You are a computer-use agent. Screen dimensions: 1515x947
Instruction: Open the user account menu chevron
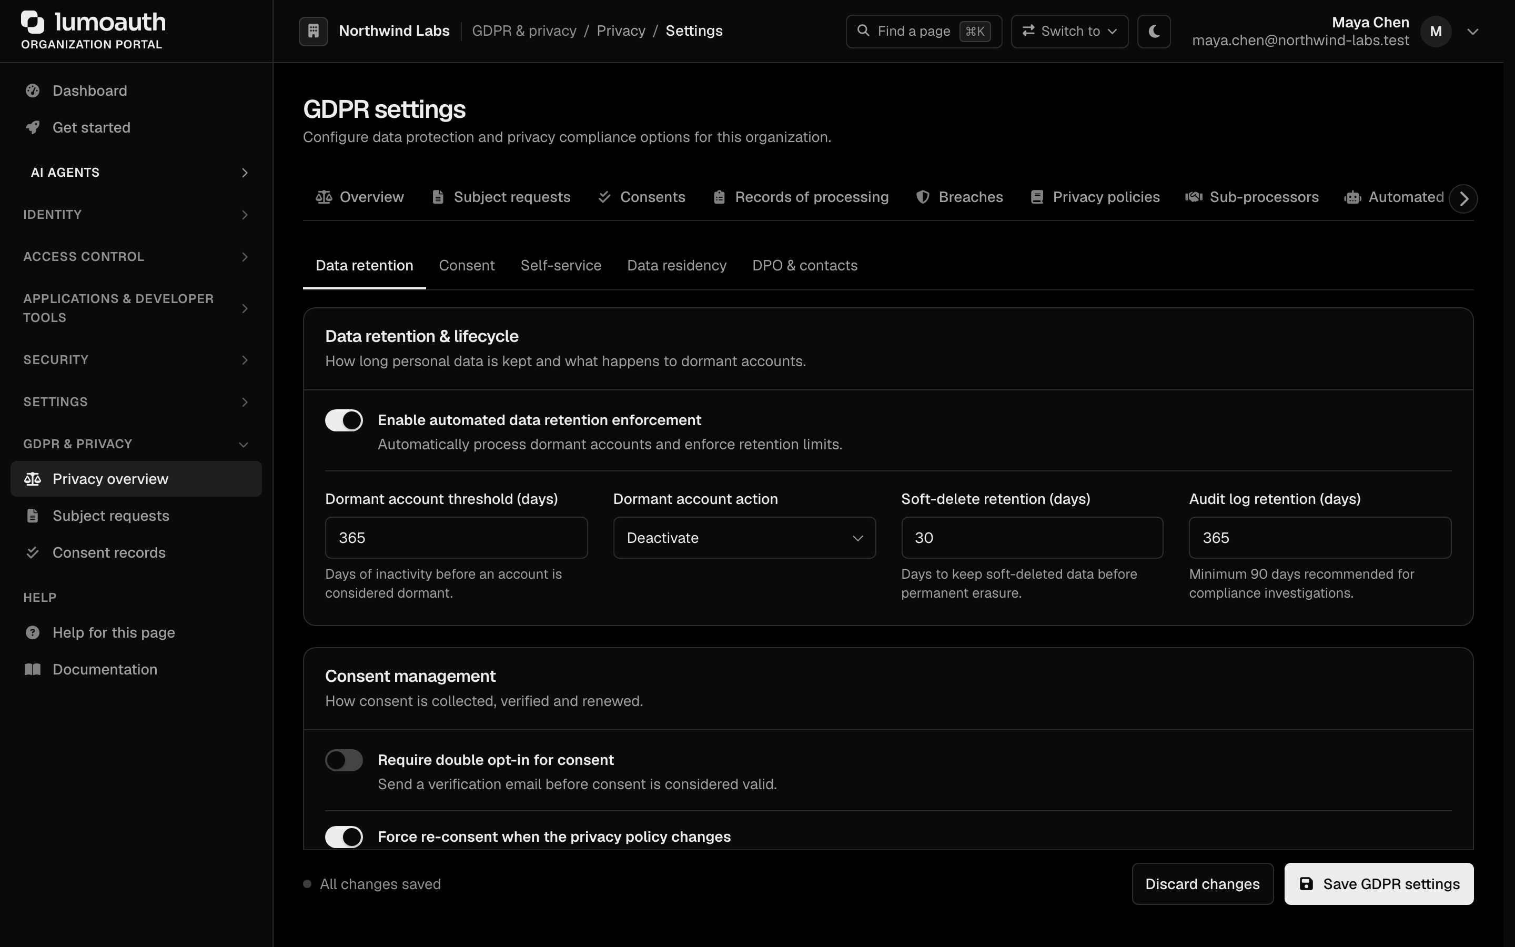[1473, 32]
